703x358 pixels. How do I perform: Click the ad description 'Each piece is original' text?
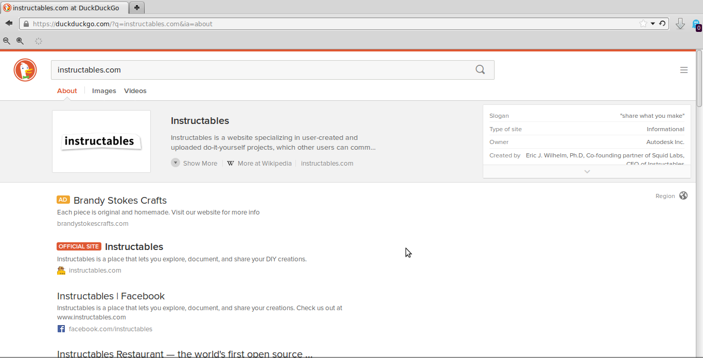[x=159, y=212]
